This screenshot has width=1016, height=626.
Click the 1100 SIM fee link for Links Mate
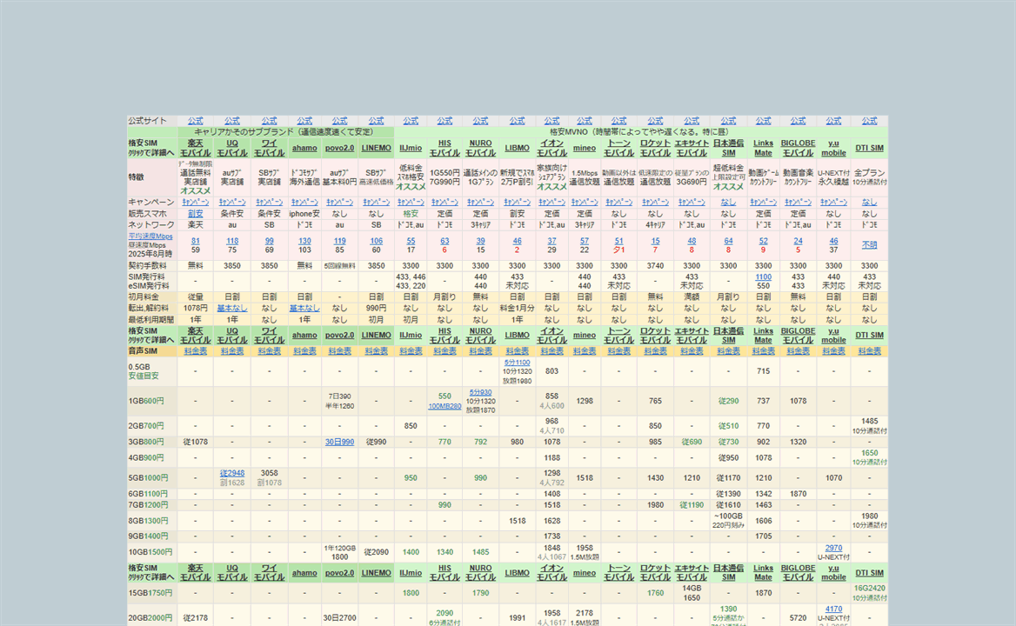pyautogui.click(x=763, y=277)
